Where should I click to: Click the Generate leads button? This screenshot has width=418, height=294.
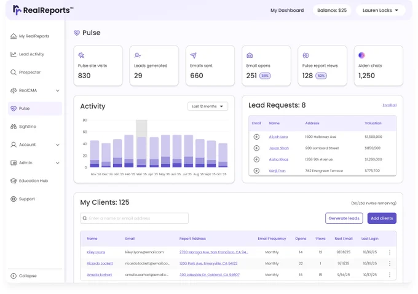344,218
